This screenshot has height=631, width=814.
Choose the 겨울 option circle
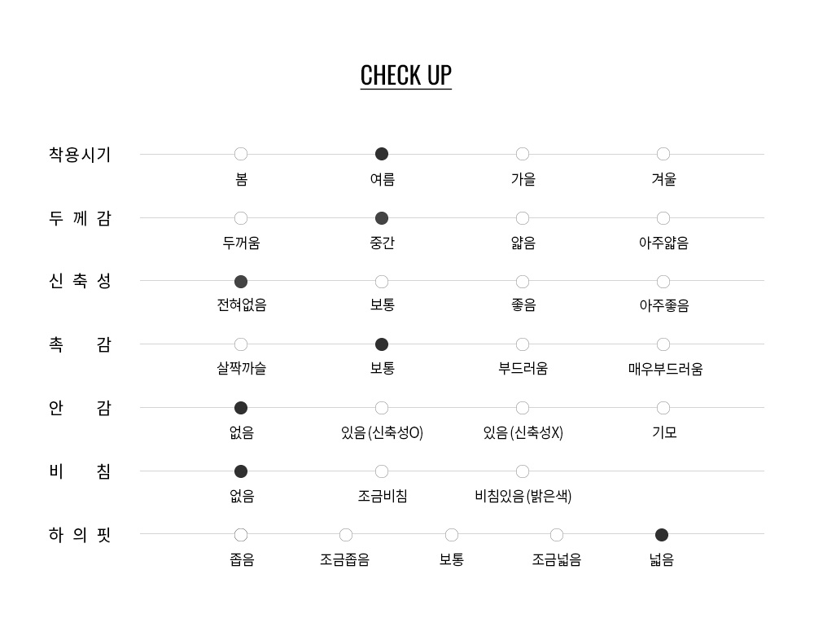(x=663, y=154)
